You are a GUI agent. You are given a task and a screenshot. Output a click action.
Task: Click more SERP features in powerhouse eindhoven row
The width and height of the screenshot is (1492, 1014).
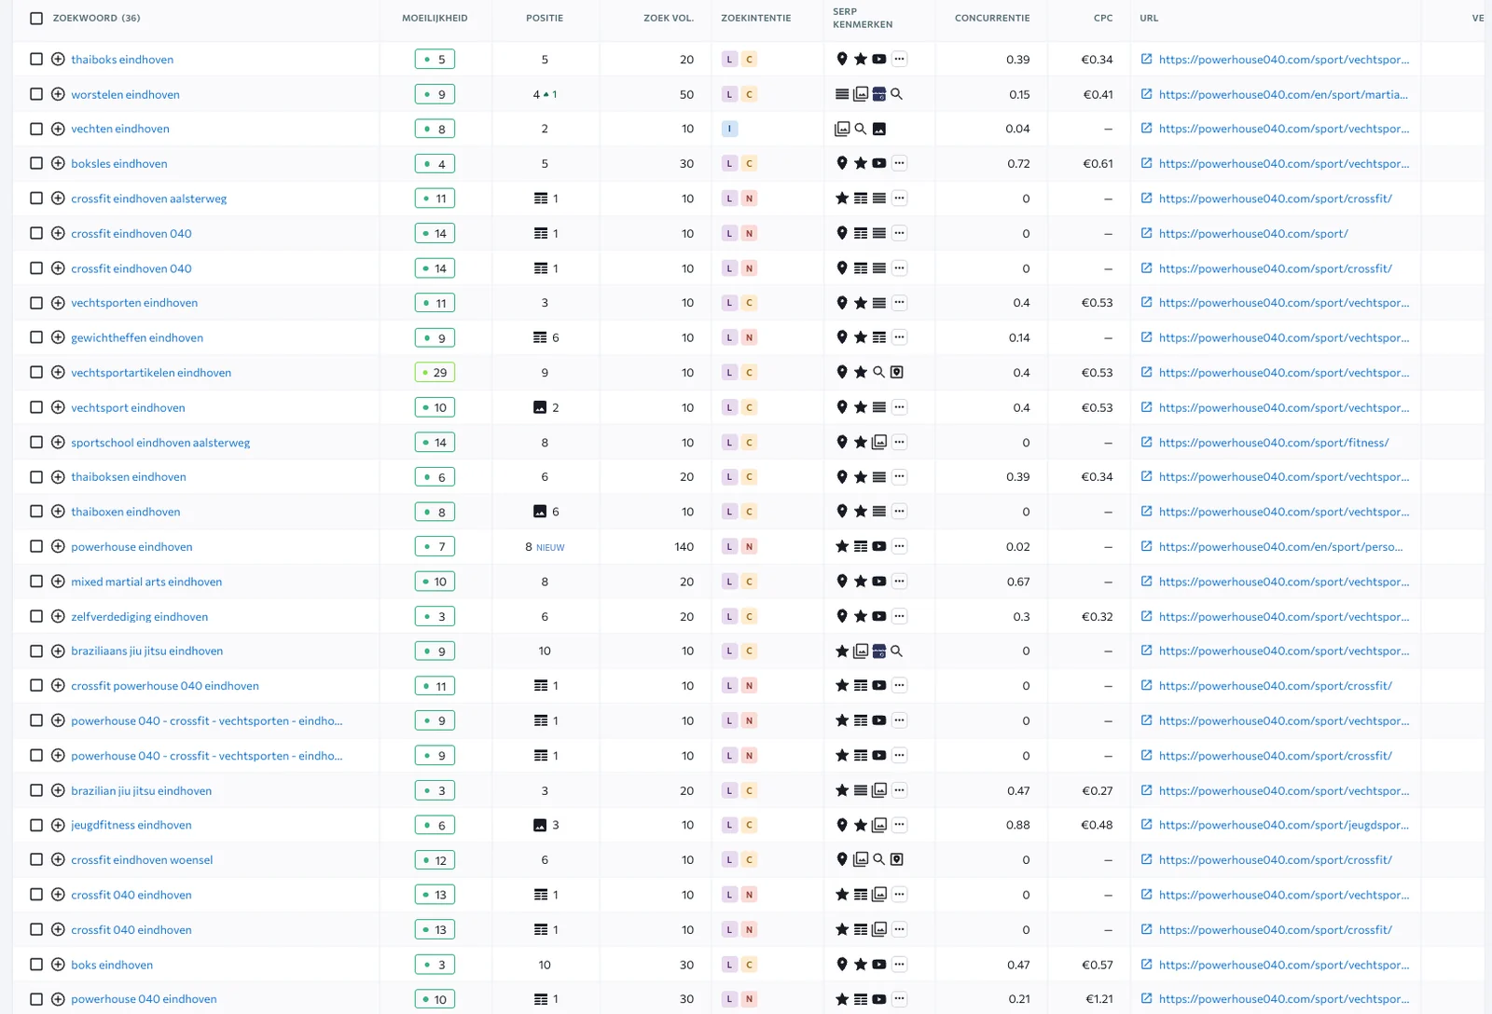tap(899, 546)
